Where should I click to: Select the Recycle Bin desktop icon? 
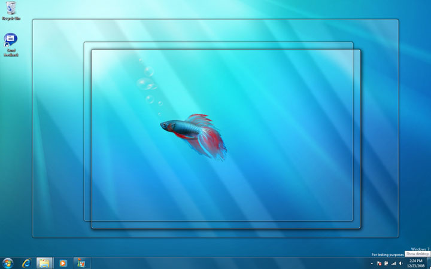click(11, 11)
